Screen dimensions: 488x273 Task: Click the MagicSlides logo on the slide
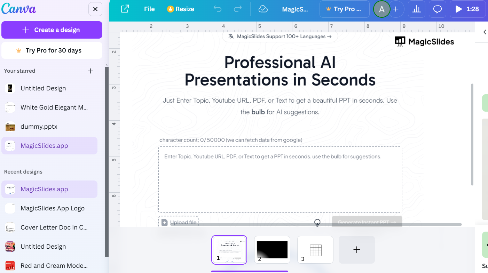424,42
